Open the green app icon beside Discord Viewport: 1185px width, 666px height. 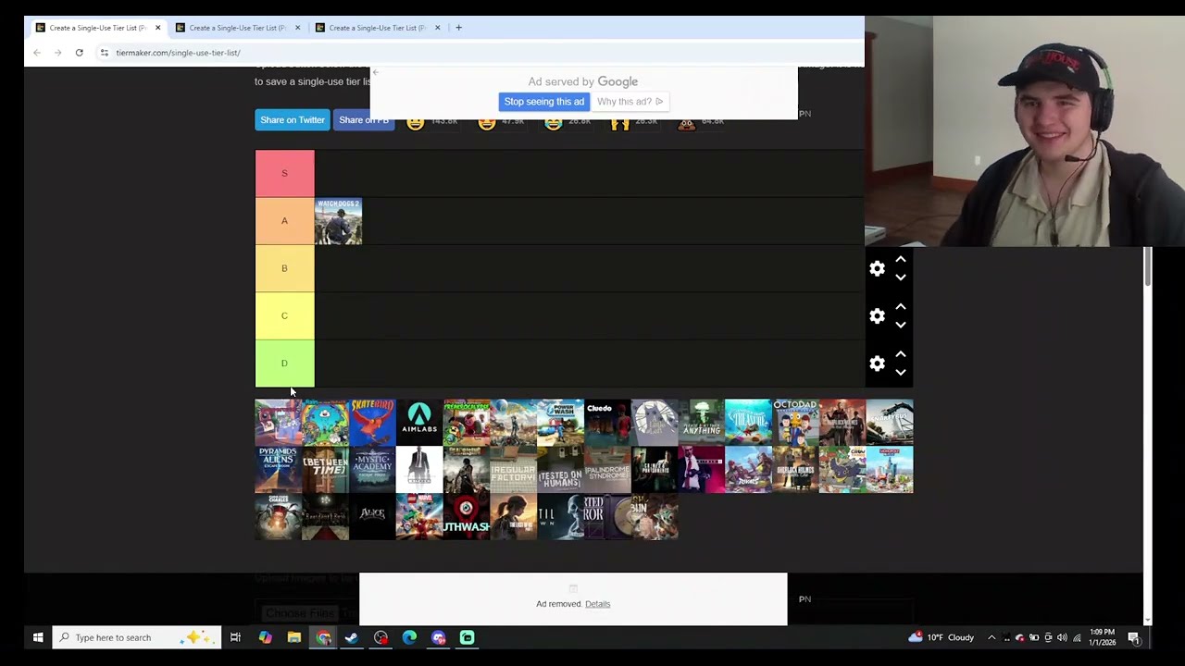(468, 637)
